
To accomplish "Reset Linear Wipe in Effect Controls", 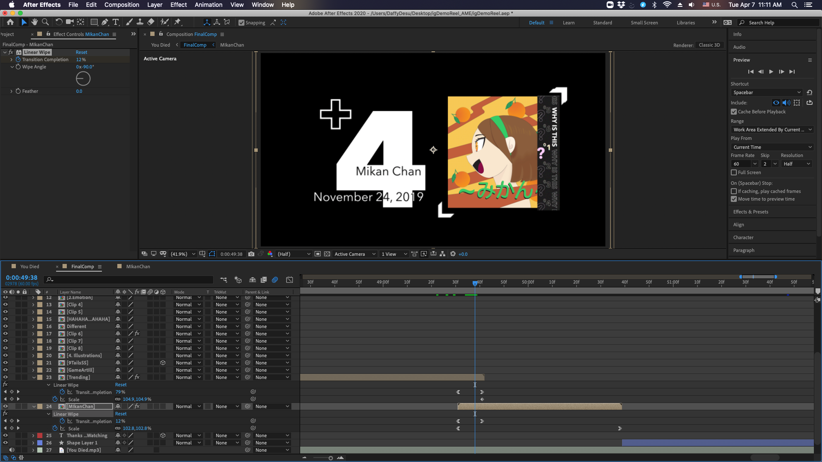I will [x=81, y=52].
